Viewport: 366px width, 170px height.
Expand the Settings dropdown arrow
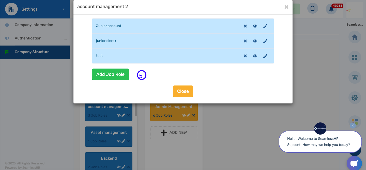coord(64,9)
